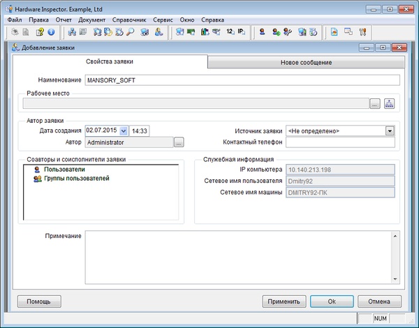This screenshot has width=419, height=328.
Task: Click the 'Помощь' button
Action: (x=39, y=301)
